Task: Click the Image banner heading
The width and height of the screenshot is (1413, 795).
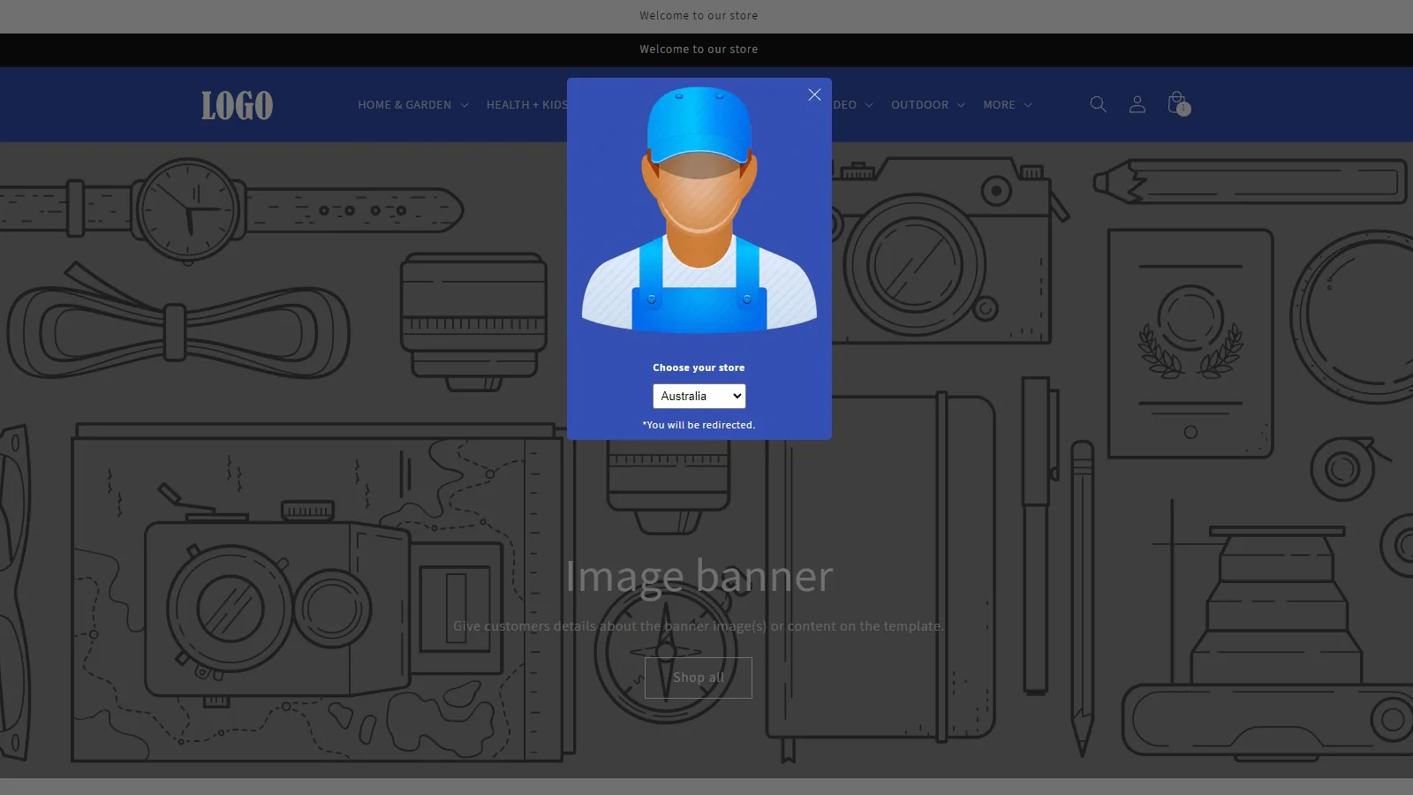Action: (699, 576)
